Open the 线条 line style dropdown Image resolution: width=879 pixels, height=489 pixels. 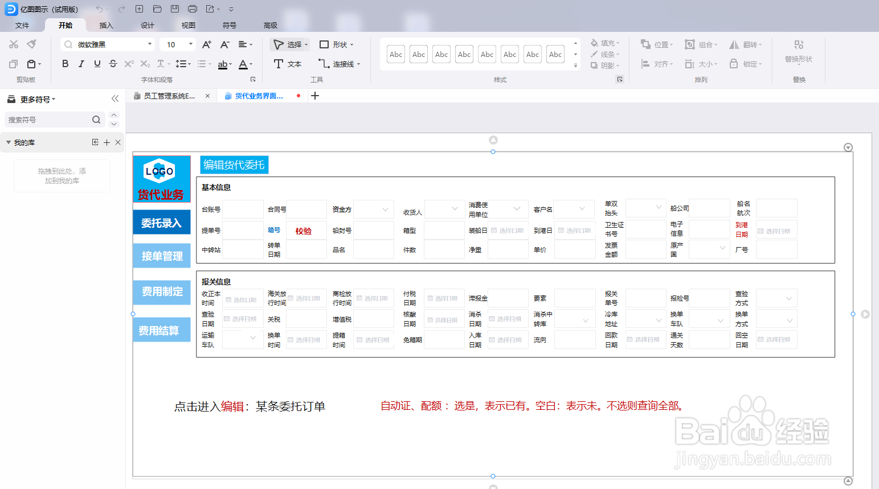coord(605,55)
